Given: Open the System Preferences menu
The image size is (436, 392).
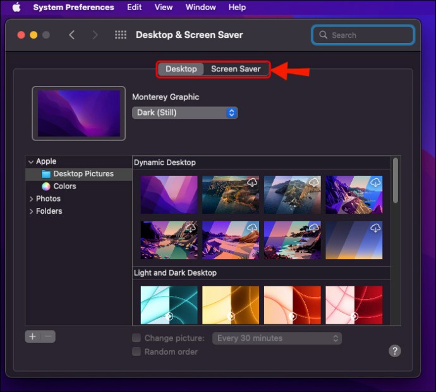Looking at the screenshot, I should tap(73, 7).
